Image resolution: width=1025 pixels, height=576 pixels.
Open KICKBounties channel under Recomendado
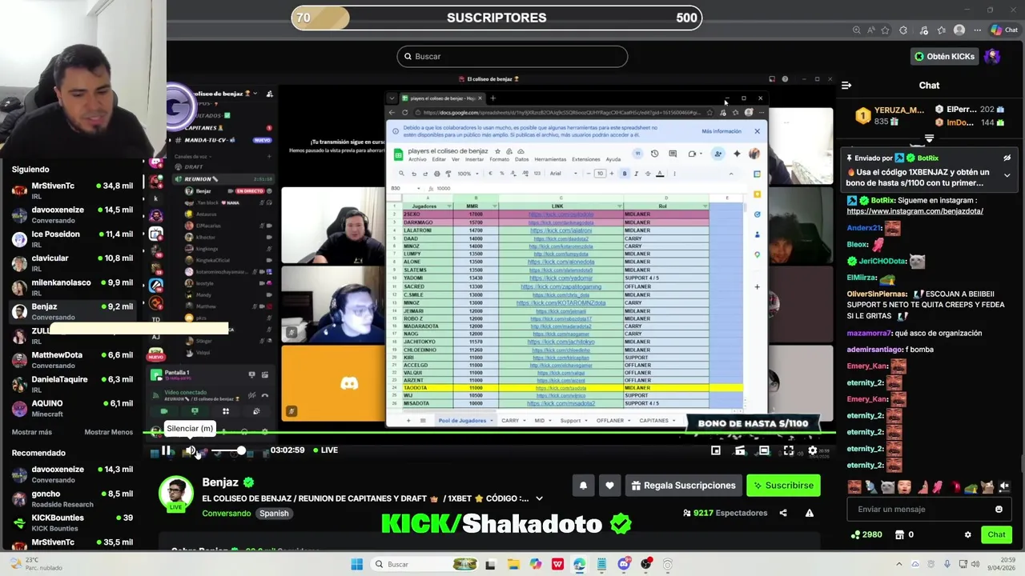point(72,522)
